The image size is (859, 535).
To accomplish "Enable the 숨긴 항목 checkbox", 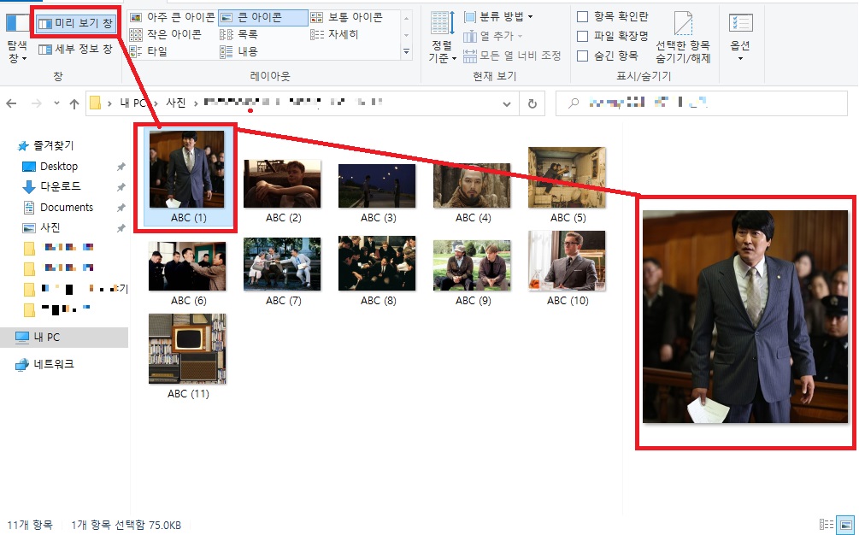I will point(583,56).
